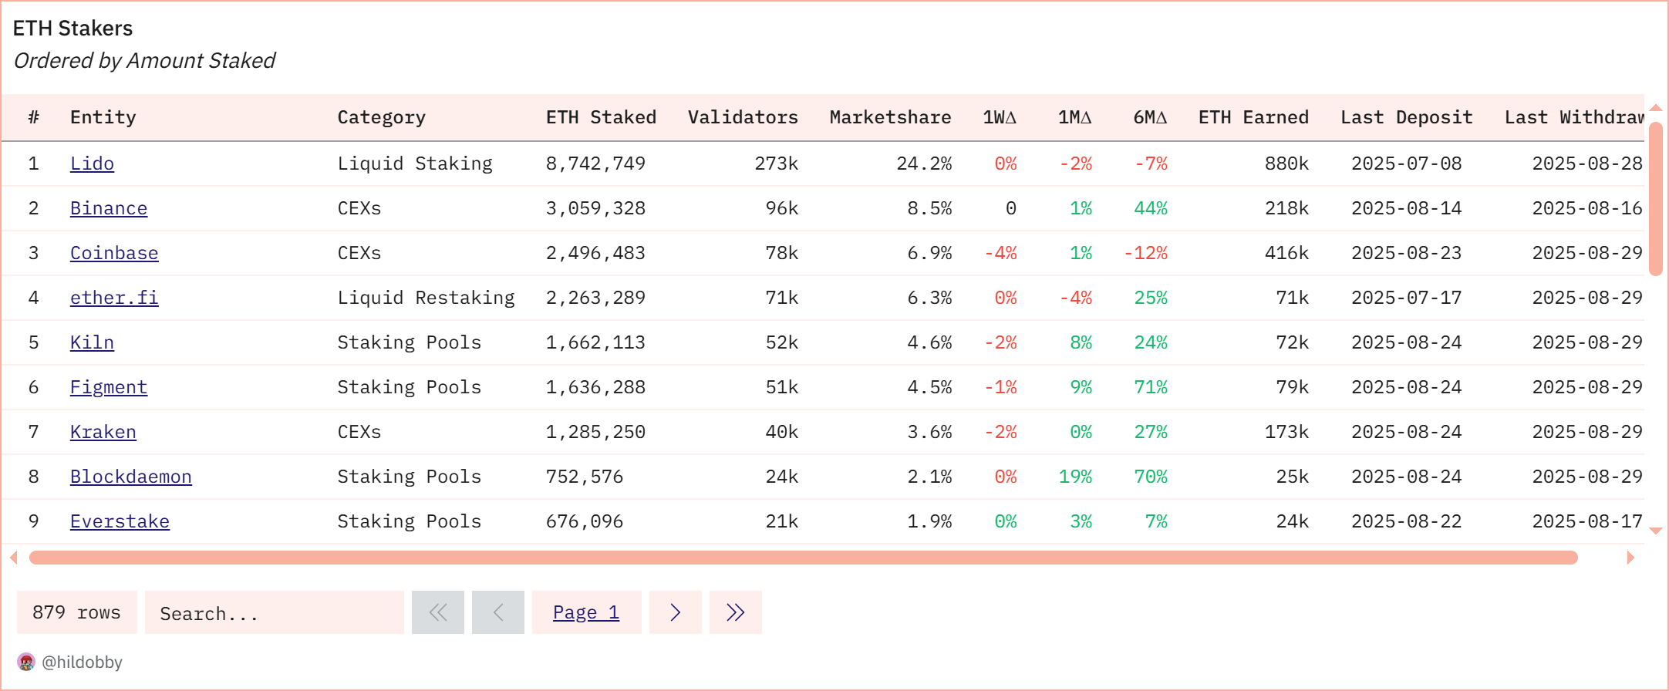Sort rows by the Validators header
The width and height of the screenshot is (1669, 691).
(x=742, y=116)
